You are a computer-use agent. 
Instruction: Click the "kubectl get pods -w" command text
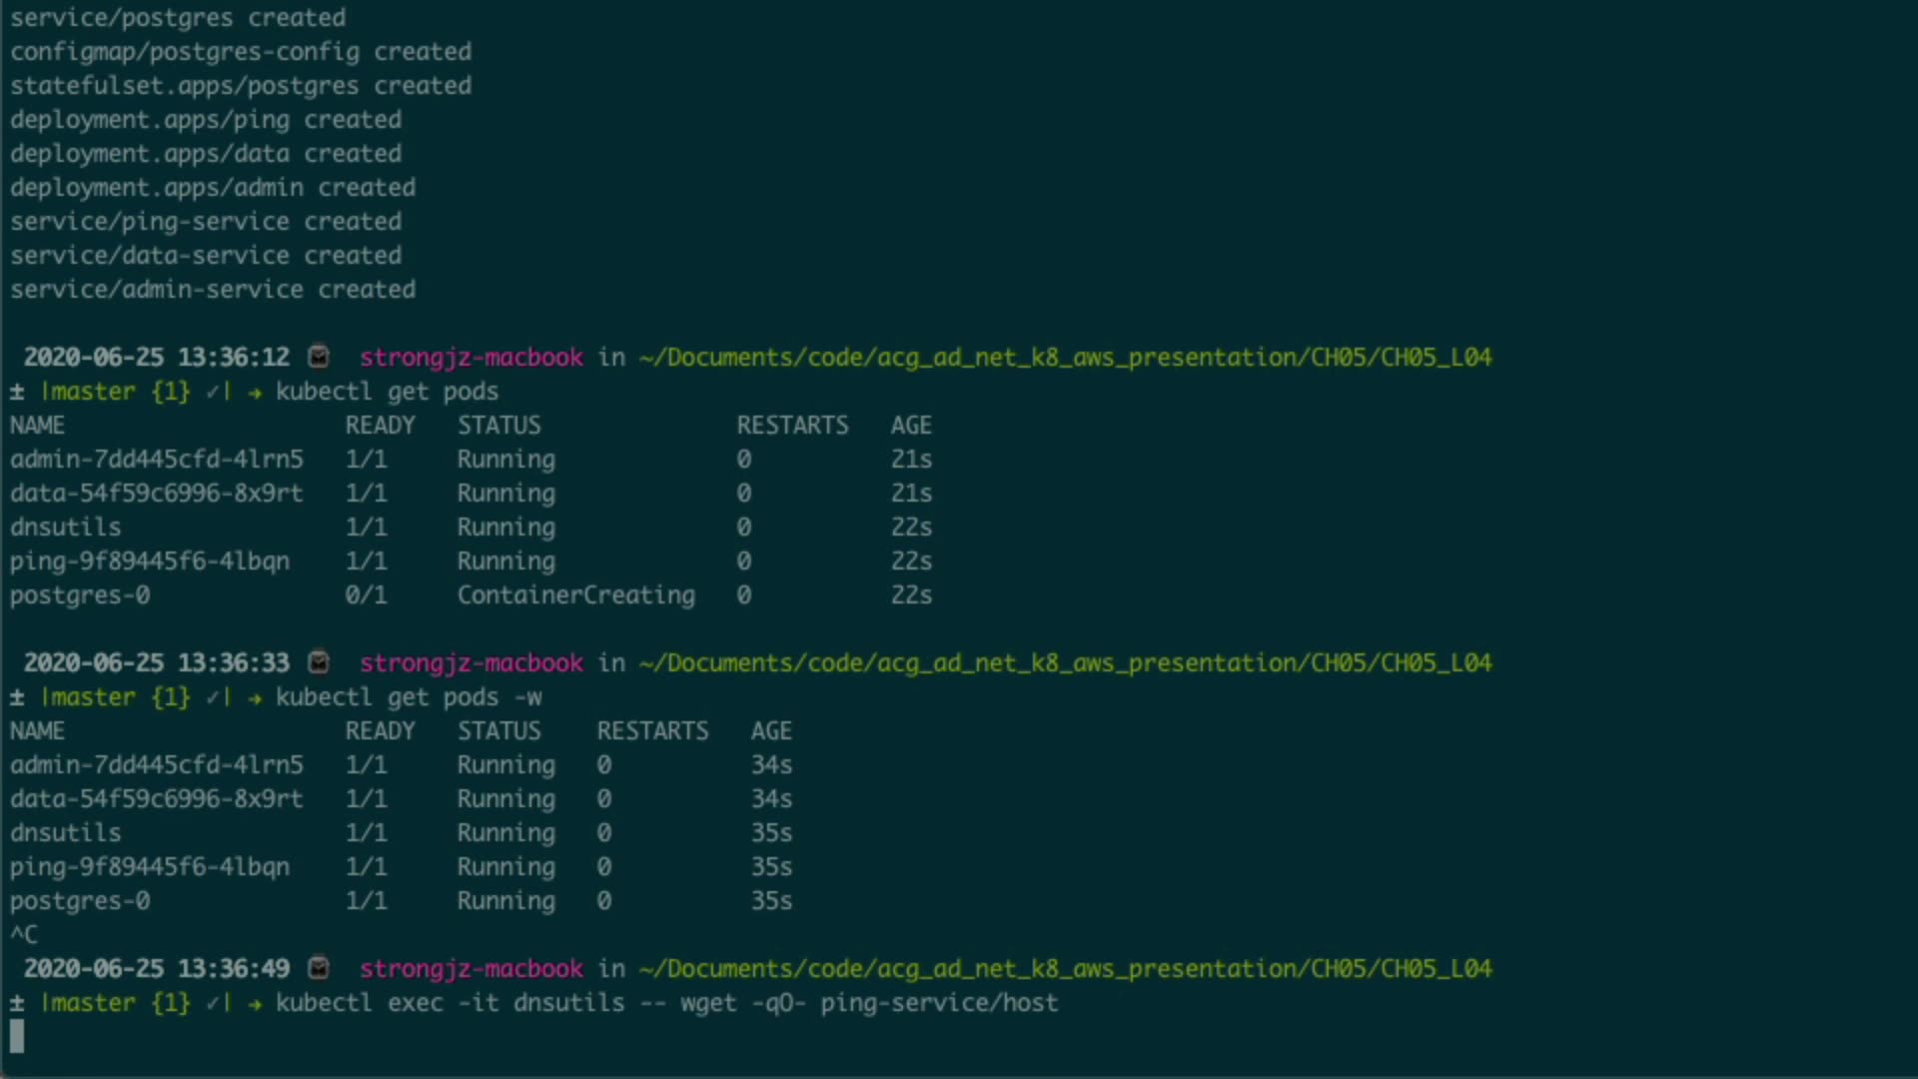pos(409,697)
